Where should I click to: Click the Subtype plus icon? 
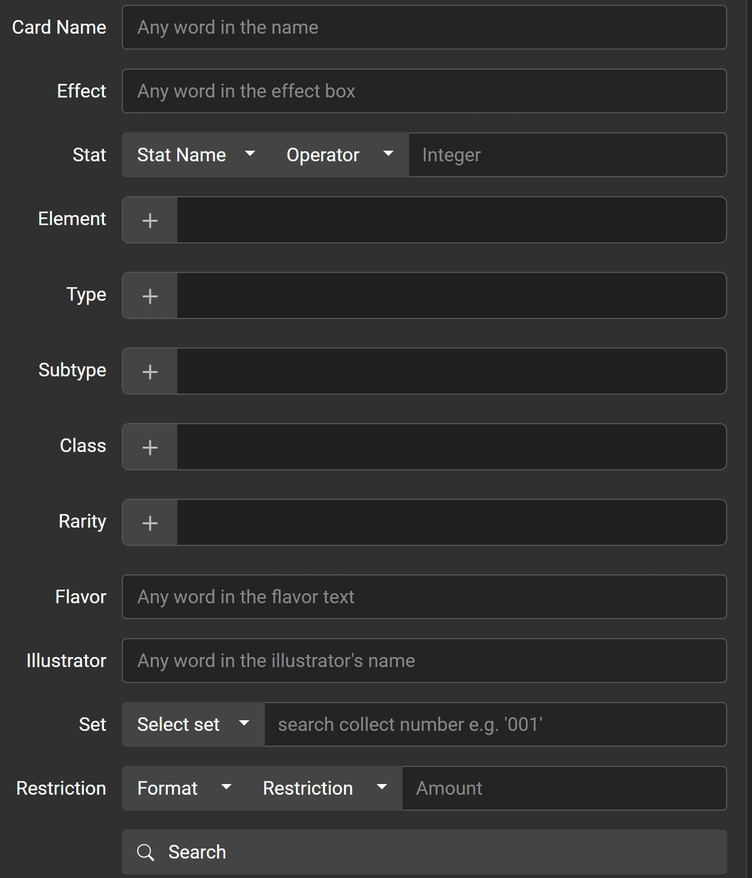[x=150, y=371]
